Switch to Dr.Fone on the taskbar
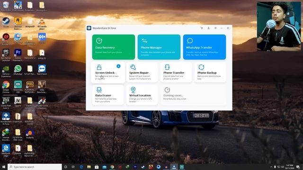Image resolution: width=303 pixels, height=170 pixels. (x=174, y=167)
